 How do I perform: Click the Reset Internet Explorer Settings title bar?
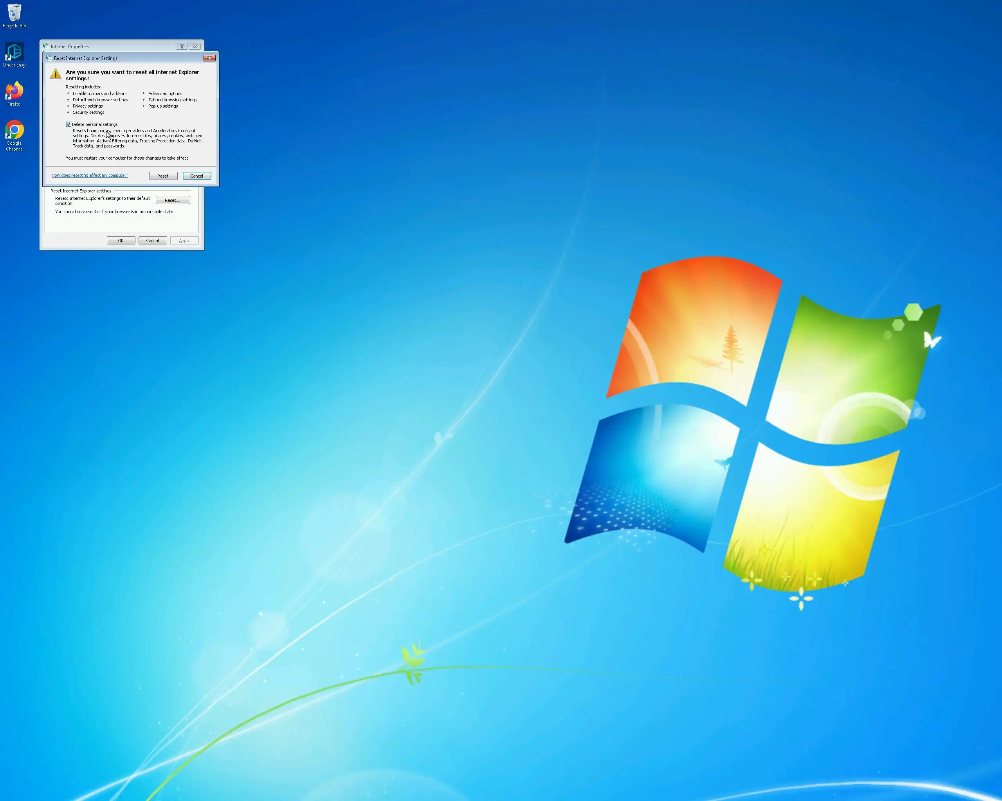coord(139,58)
